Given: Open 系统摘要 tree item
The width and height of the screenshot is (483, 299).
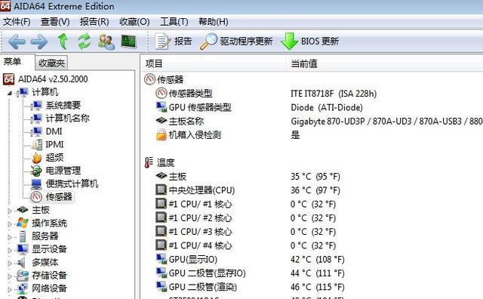Looking at the screenshot, I should pyautogui.click(x=63, y=106).
